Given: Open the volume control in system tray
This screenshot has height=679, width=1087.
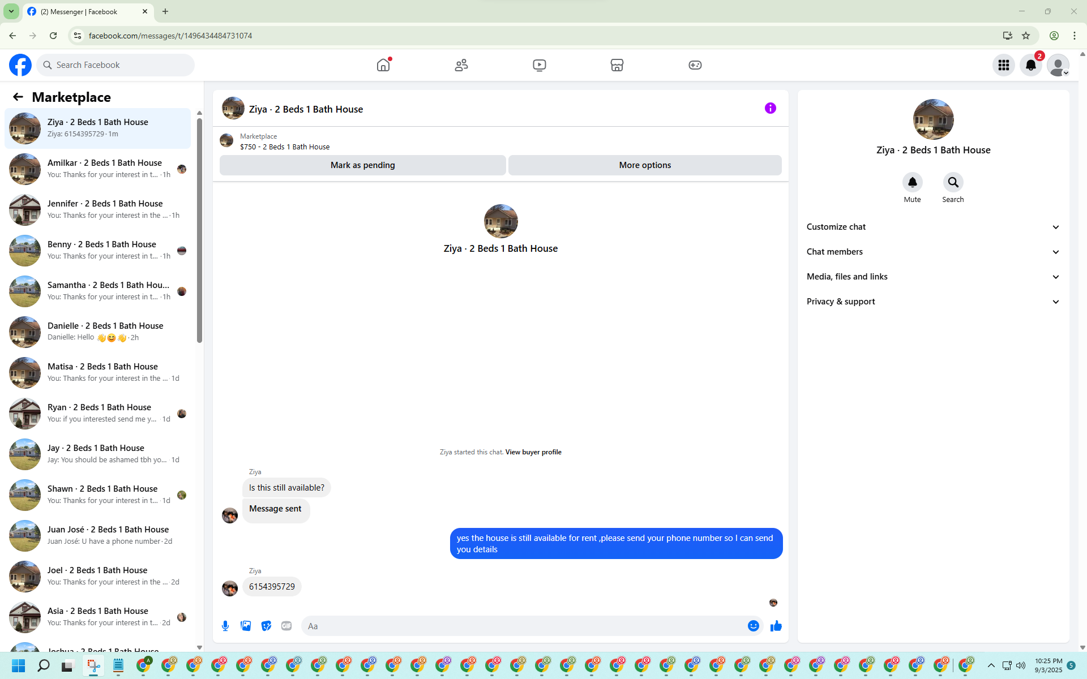Looking at the screenshot, I should click(x=1021, y=665).
